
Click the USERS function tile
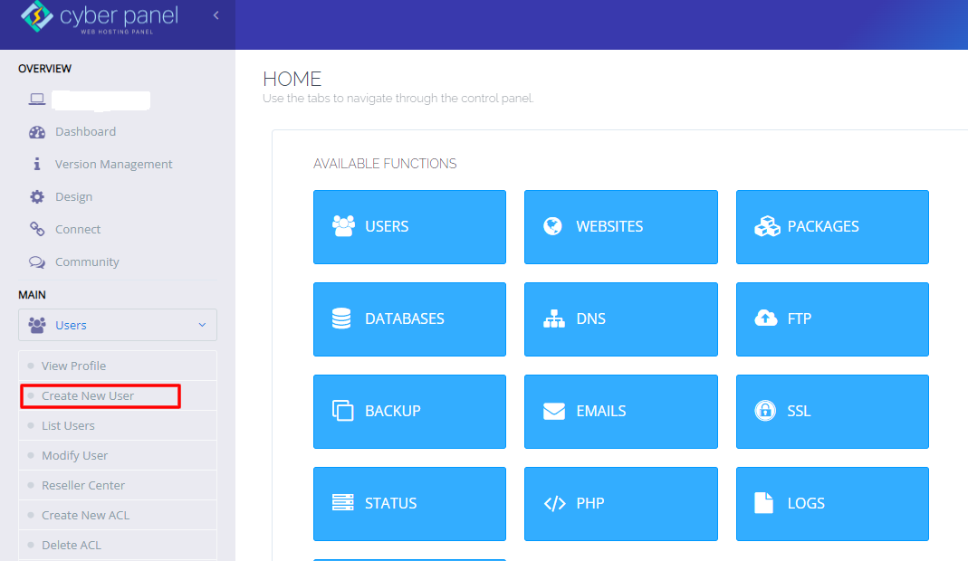click(409, 227)
